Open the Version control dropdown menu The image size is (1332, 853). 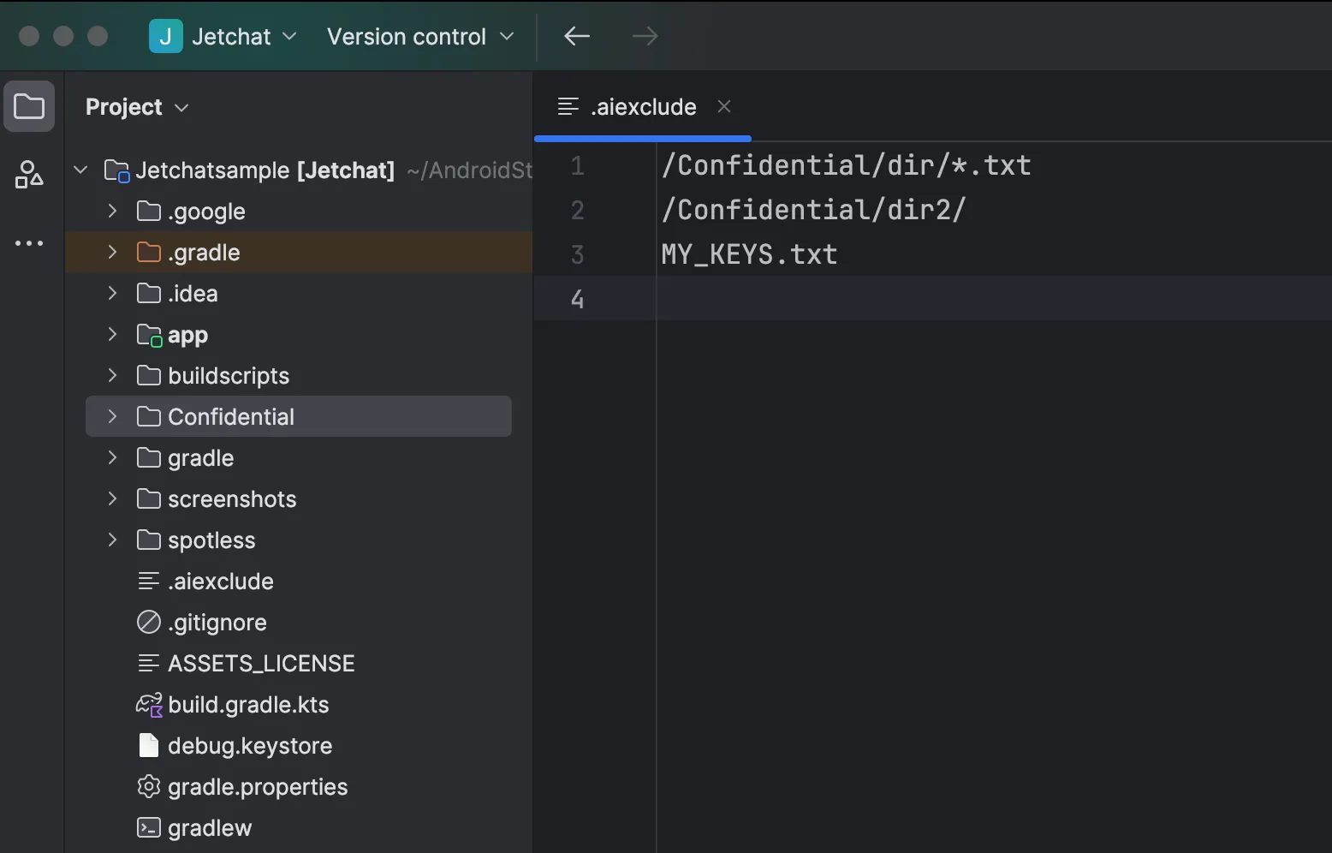(x=419, y=36)
